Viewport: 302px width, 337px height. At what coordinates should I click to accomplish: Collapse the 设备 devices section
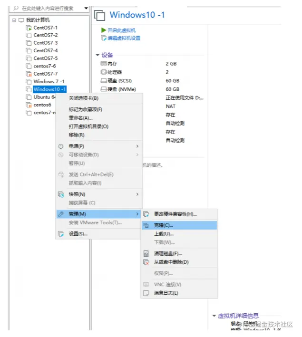pyautogui.click(x=97, y=55)
